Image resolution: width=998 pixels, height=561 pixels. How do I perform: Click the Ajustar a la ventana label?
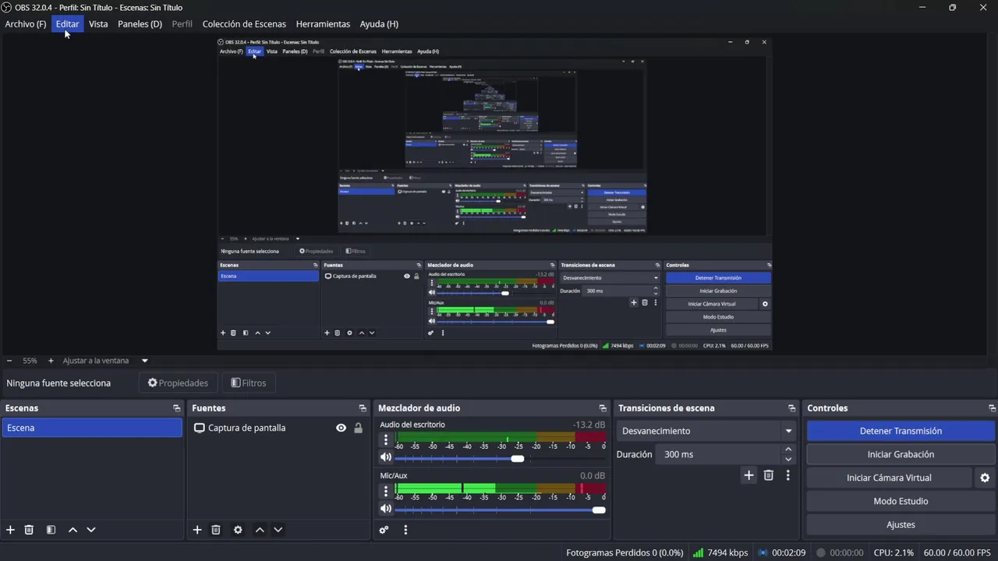[x=96, y=361]
